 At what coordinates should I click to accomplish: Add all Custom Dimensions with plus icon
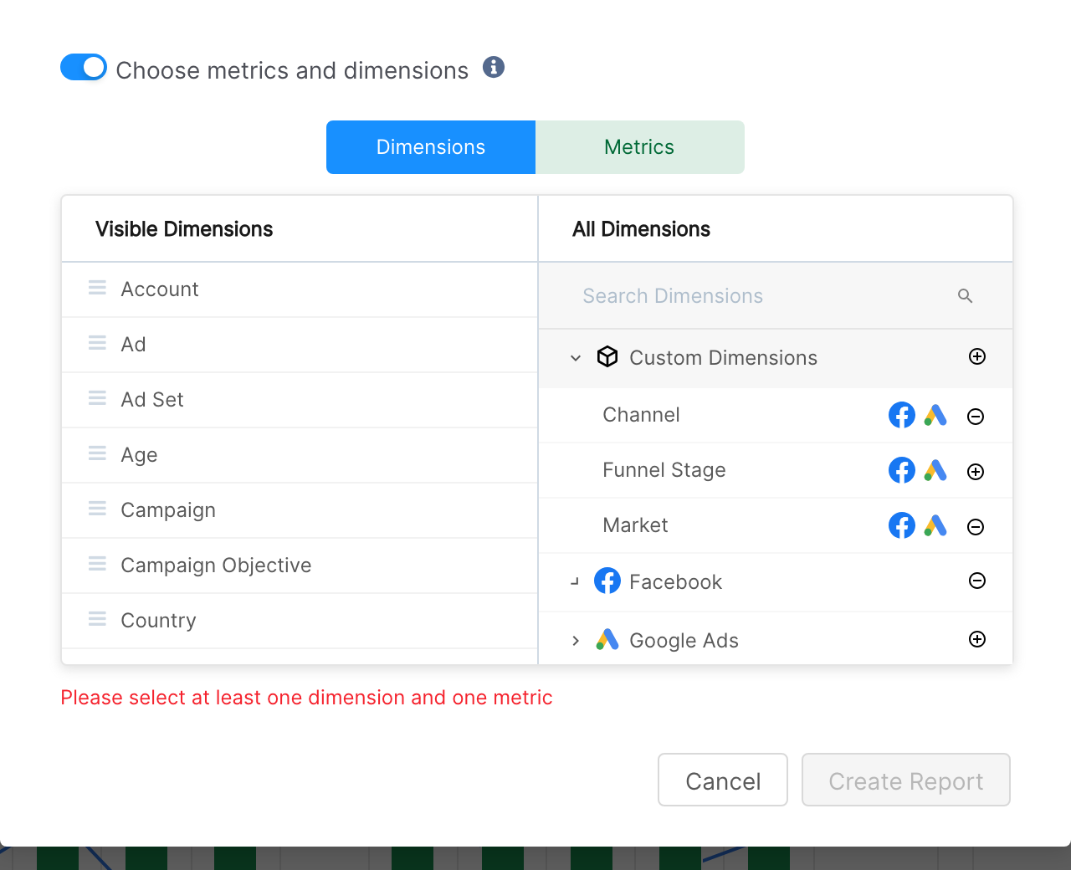pos(976,356)
